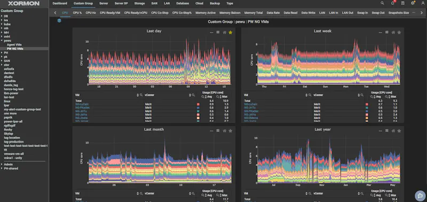Switch to the CPU Co-Stop tab
This screenshot has height=202, width=427.
coord(160,13)
